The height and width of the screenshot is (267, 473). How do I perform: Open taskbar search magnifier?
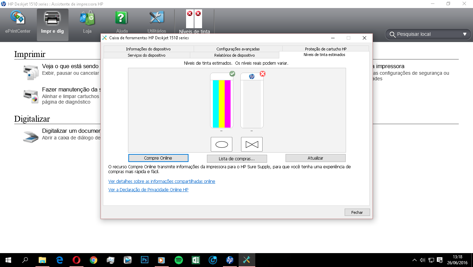[x=25, y=260]
